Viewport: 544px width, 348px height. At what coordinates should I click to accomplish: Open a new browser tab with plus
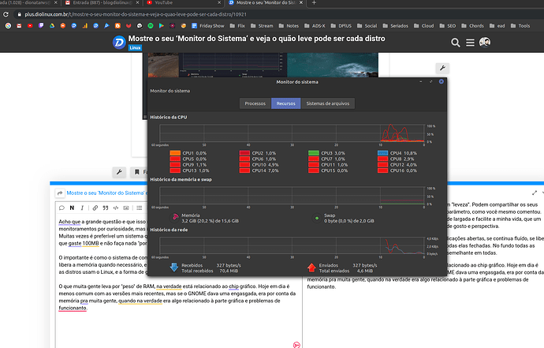(x=314, y=3)
